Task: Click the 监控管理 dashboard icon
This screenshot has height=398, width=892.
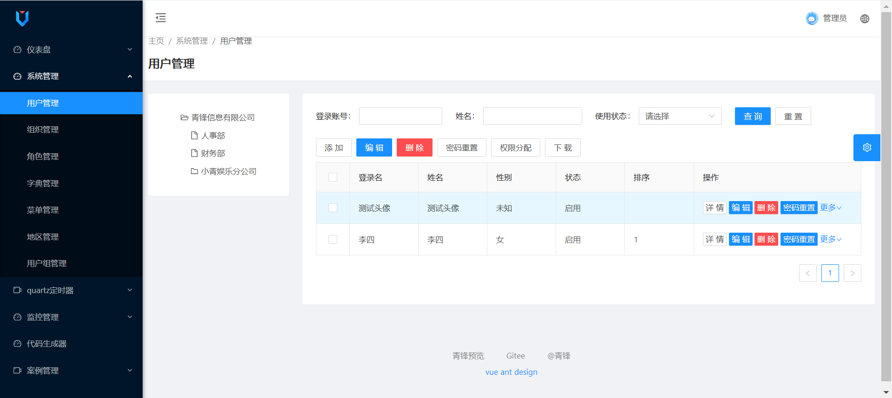Action: coord(18,317)
